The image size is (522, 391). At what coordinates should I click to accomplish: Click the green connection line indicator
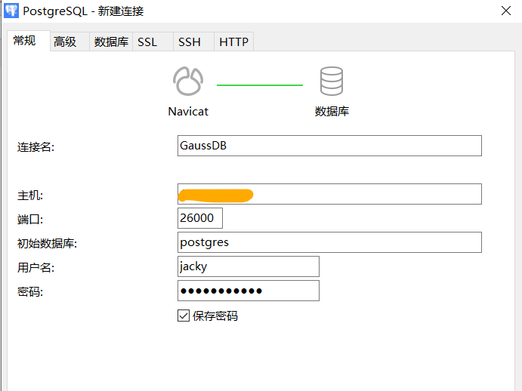coord(259,85)
